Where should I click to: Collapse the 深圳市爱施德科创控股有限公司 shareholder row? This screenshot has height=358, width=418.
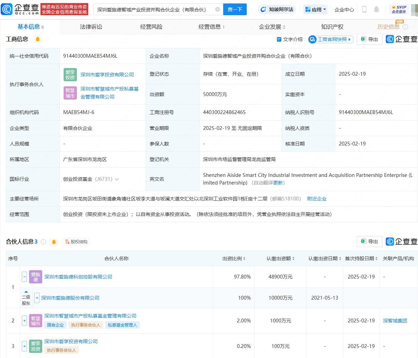click(x=24, y=276)
